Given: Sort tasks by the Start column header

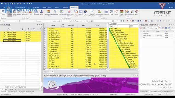Looking at the screenshot, I should coord(83,25).
